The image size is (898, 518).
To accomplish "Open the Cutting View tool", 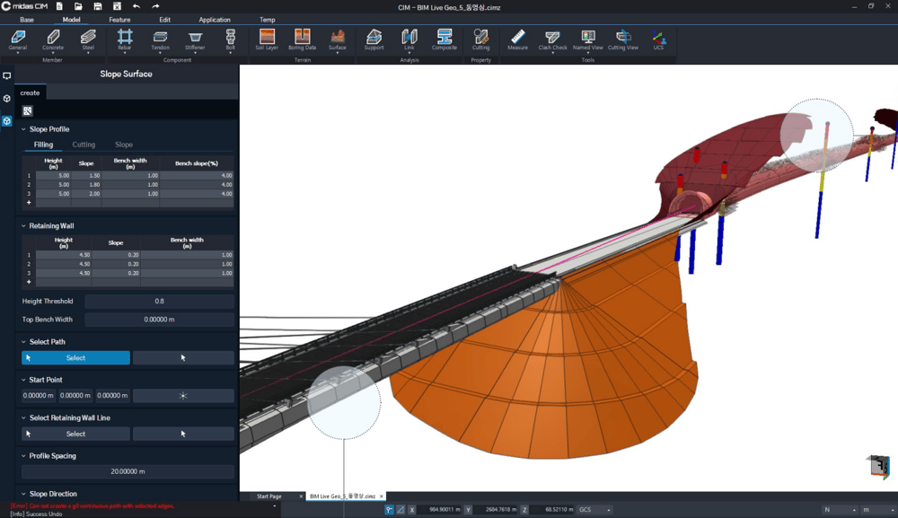I will [622, 39].
